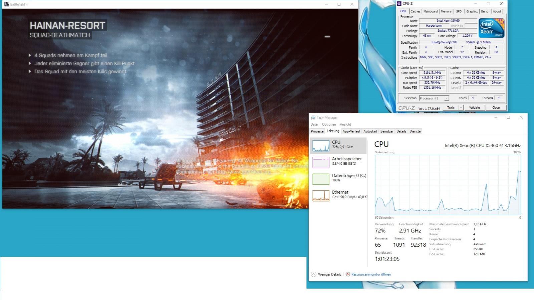
Task: Click the Core Voltage value '1.224 V'
Action: [x=467, y=36]
